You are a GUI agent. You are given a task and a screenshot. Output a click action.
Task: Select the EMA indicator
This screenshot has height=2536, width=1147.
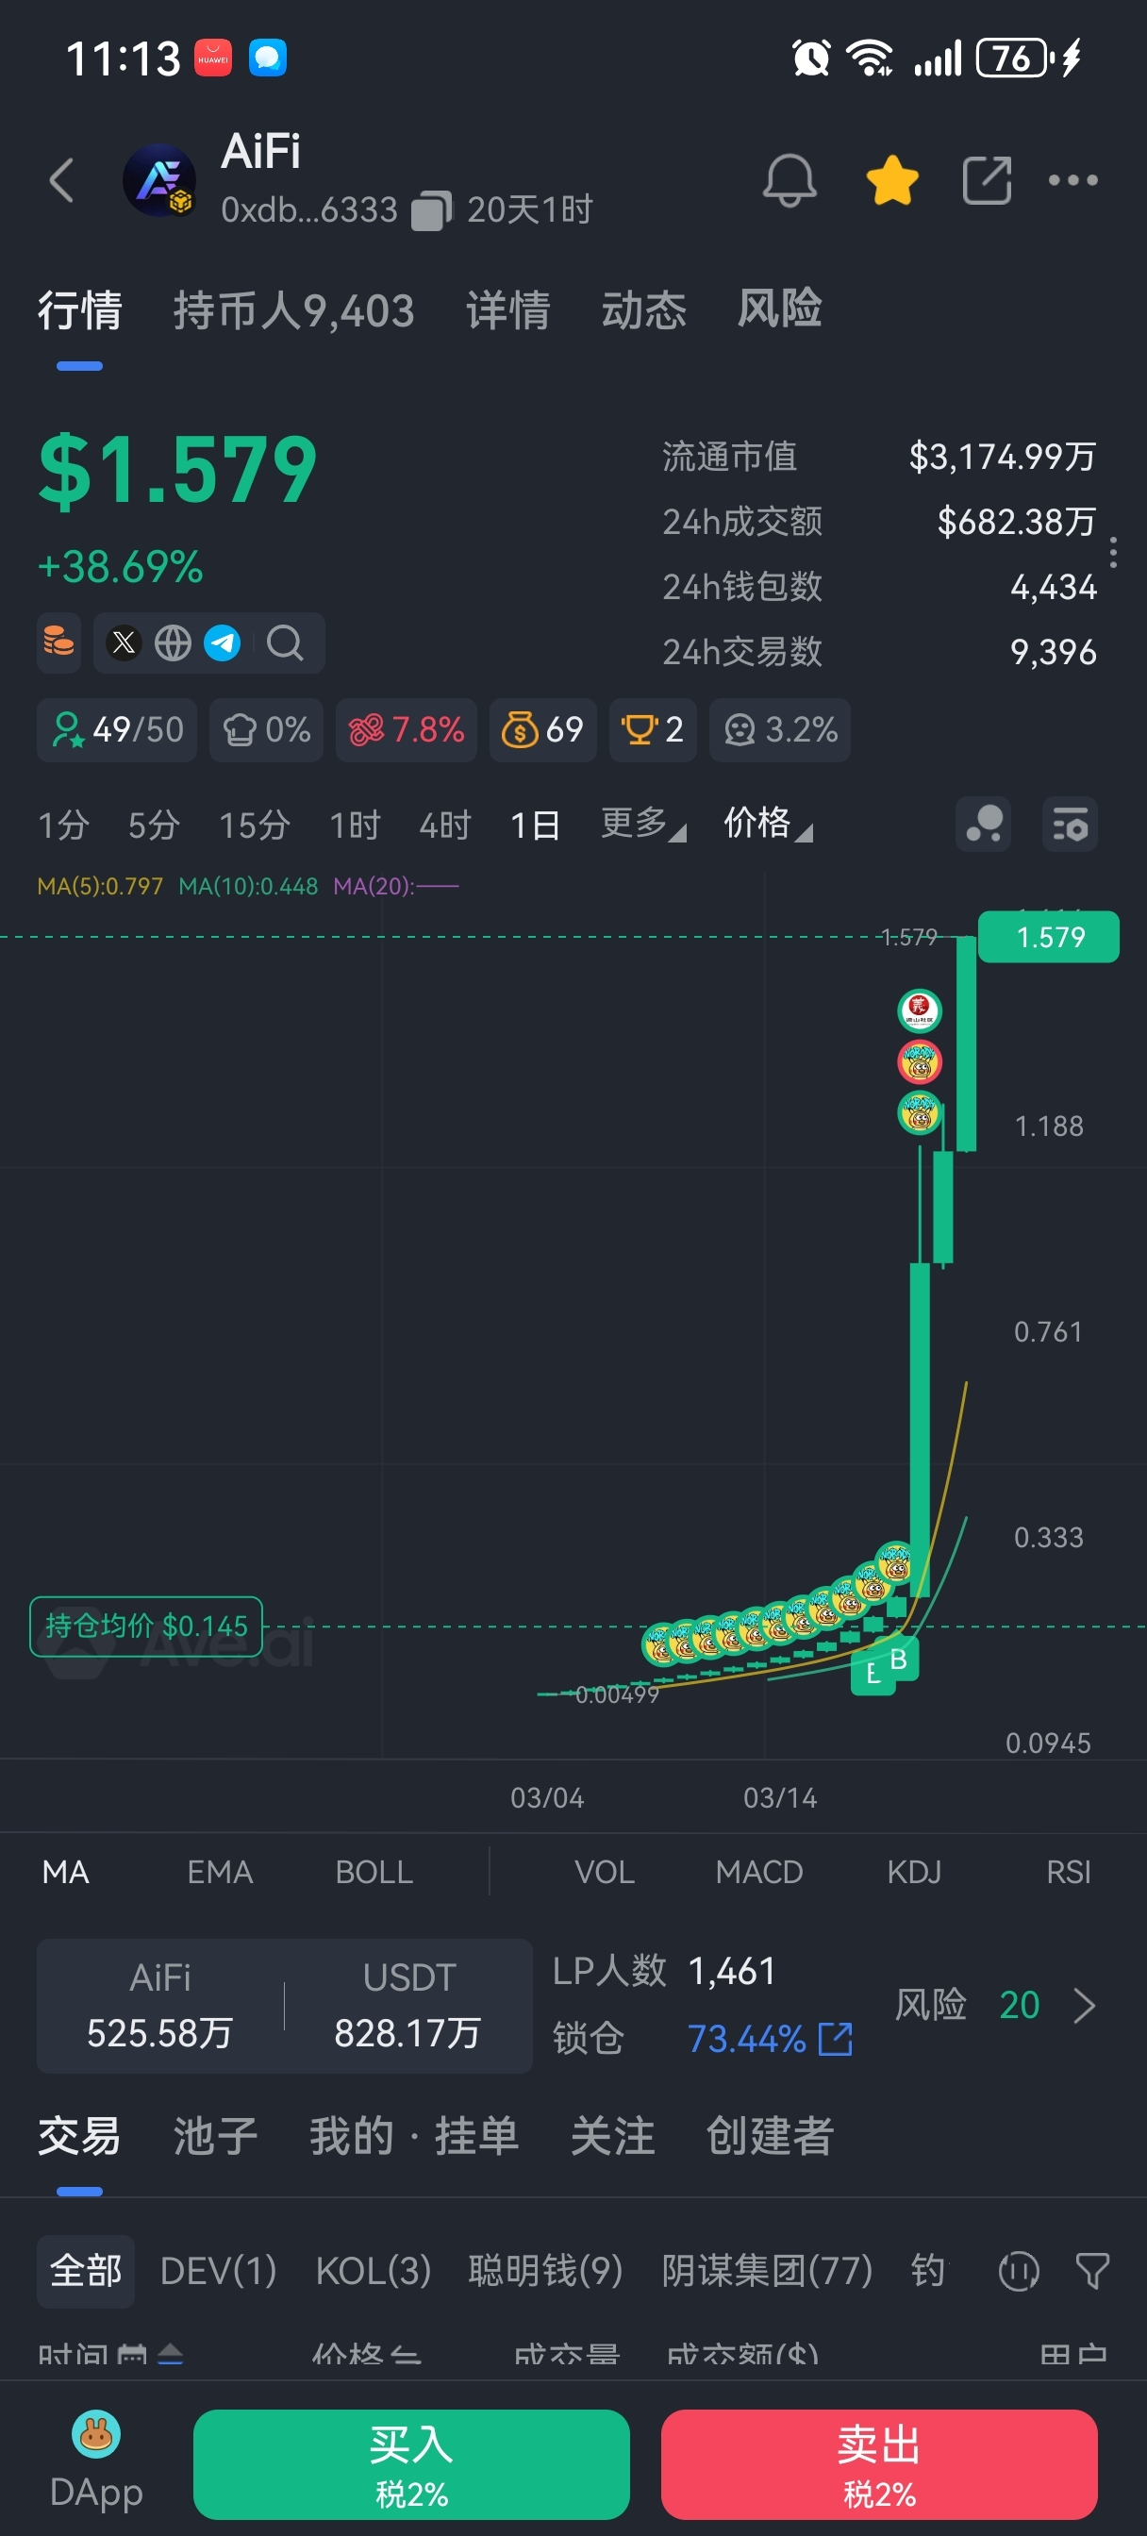pos(220,1872)
